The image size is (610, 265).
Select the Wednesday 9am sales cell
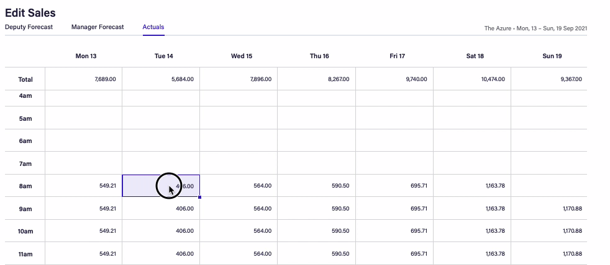239,209
